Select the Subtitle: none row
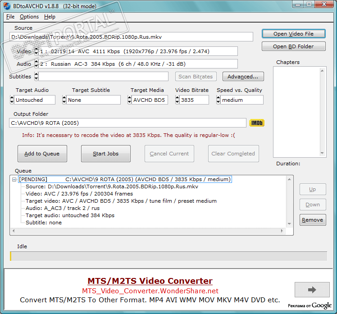337x314 pixels. point(44,223)
